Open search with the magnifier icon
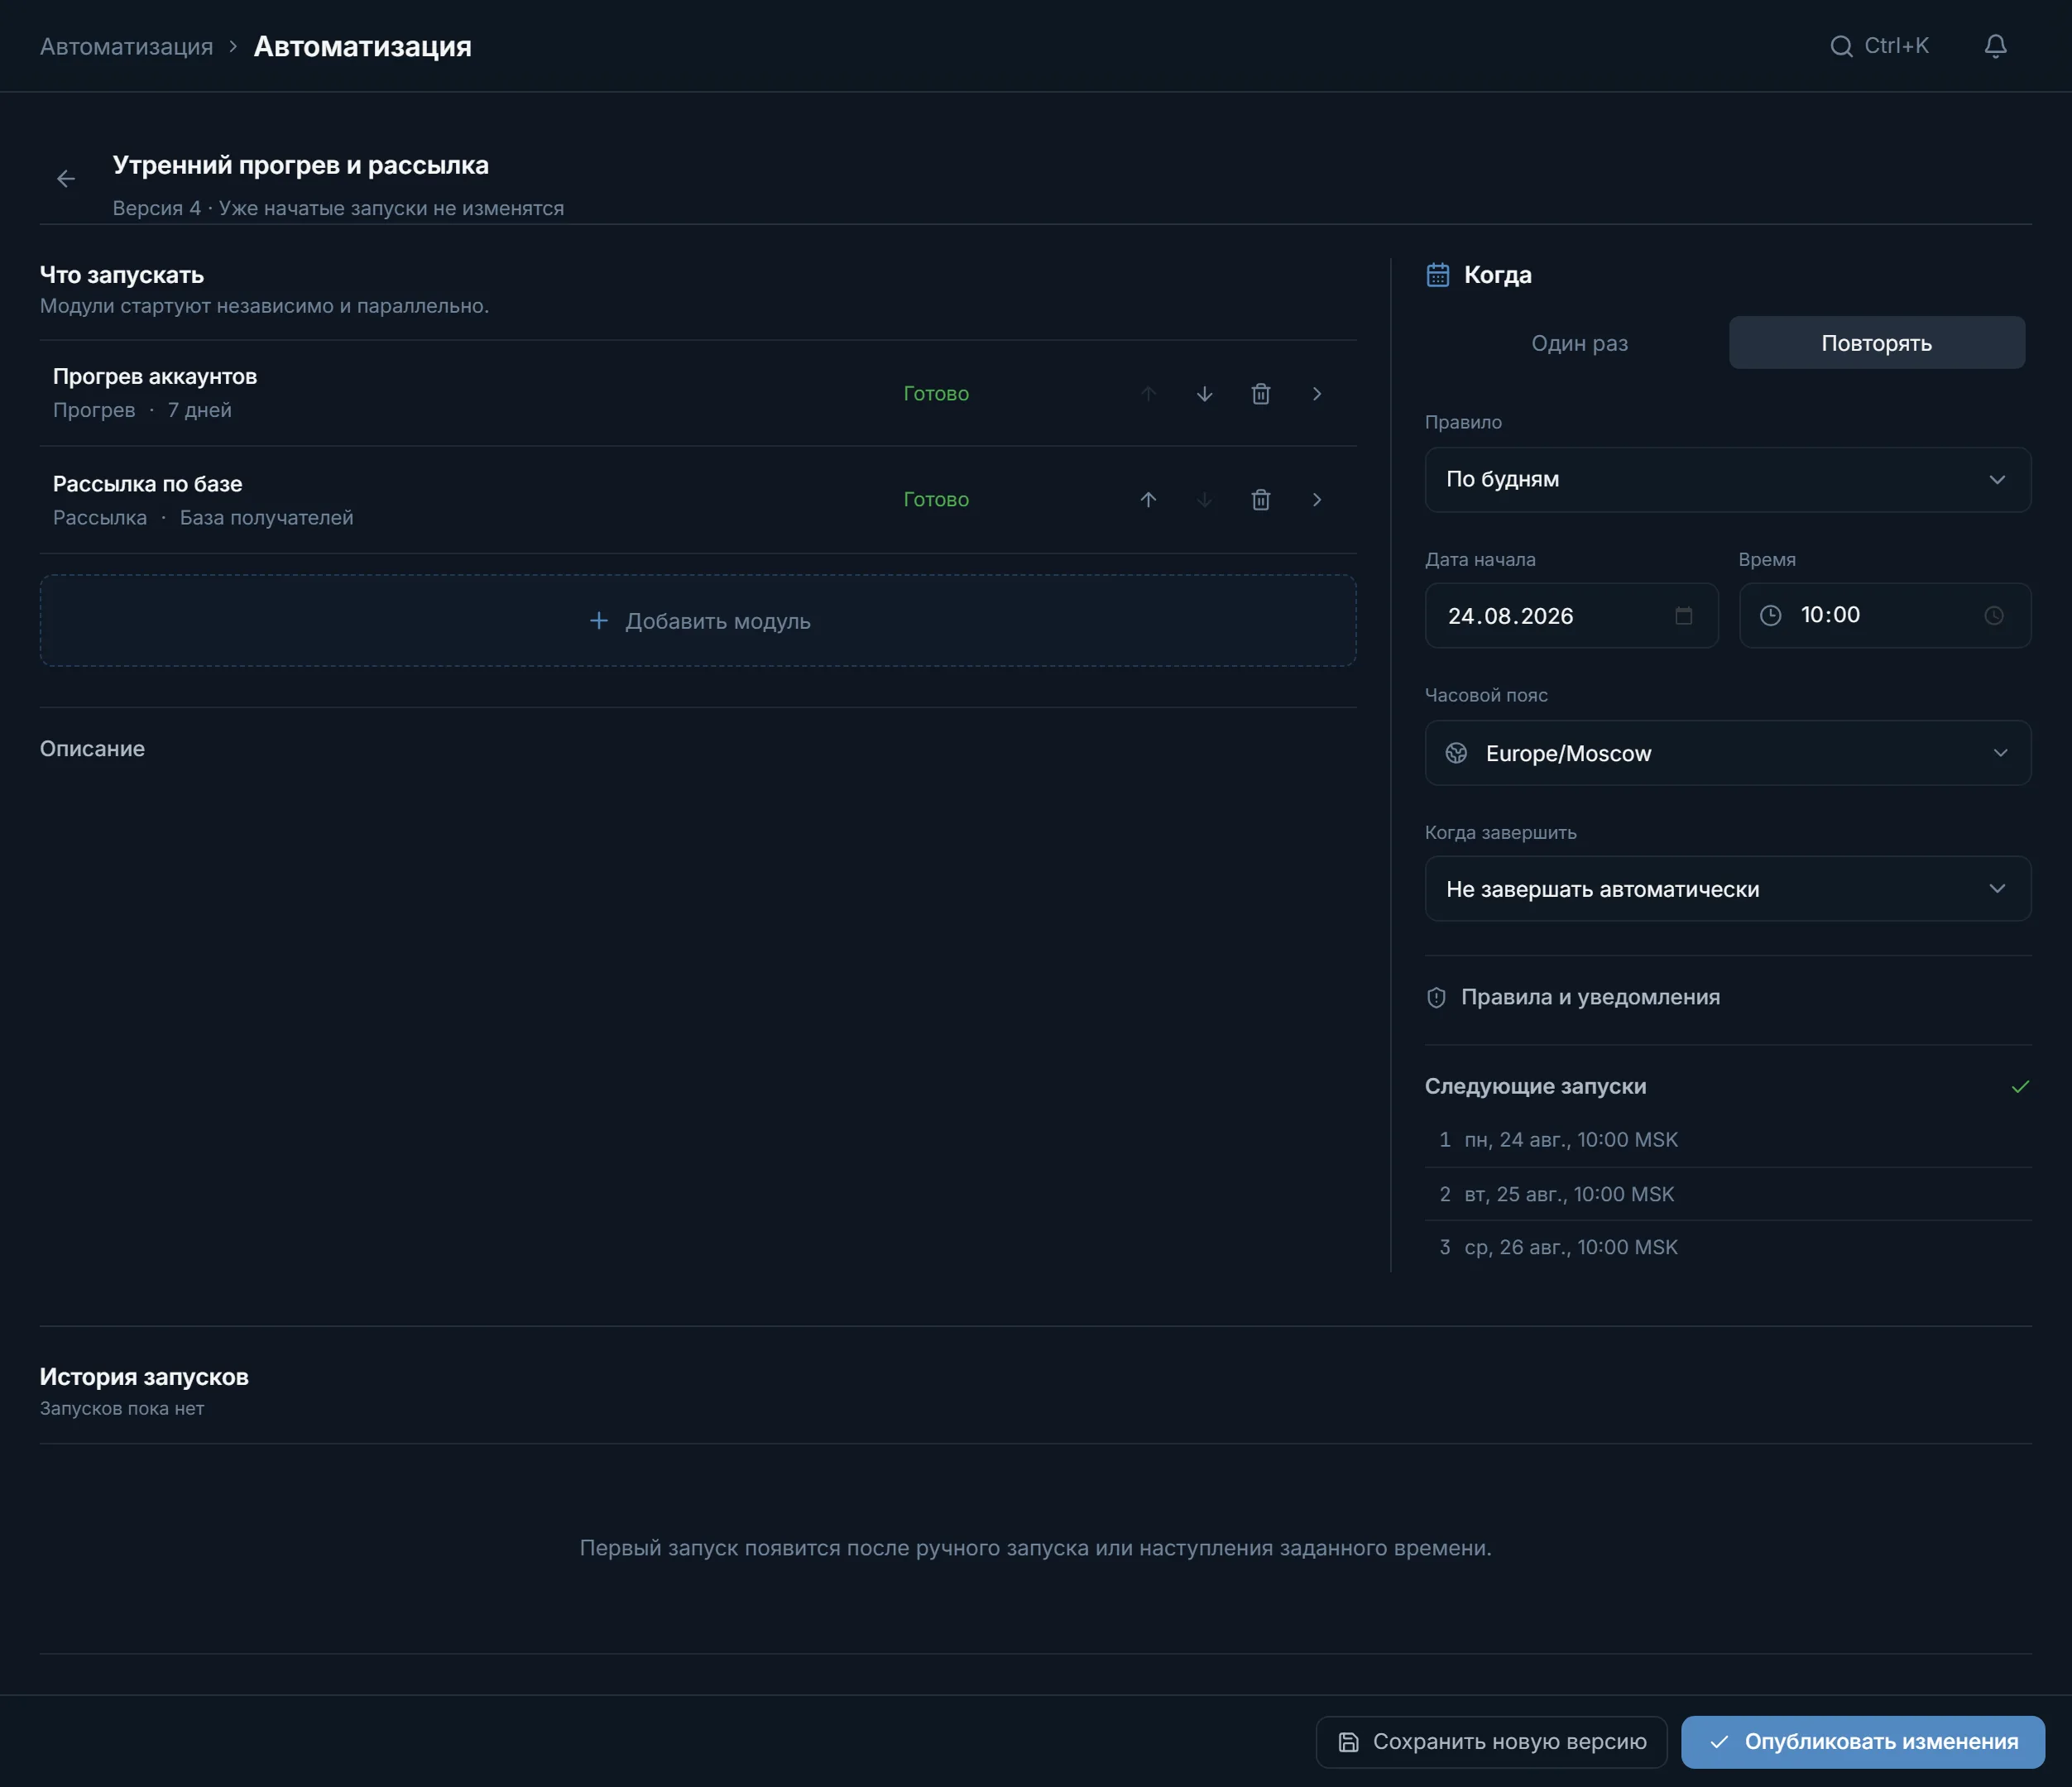This screenshot has width=2072, height=1787. [x=1841, y=47]
